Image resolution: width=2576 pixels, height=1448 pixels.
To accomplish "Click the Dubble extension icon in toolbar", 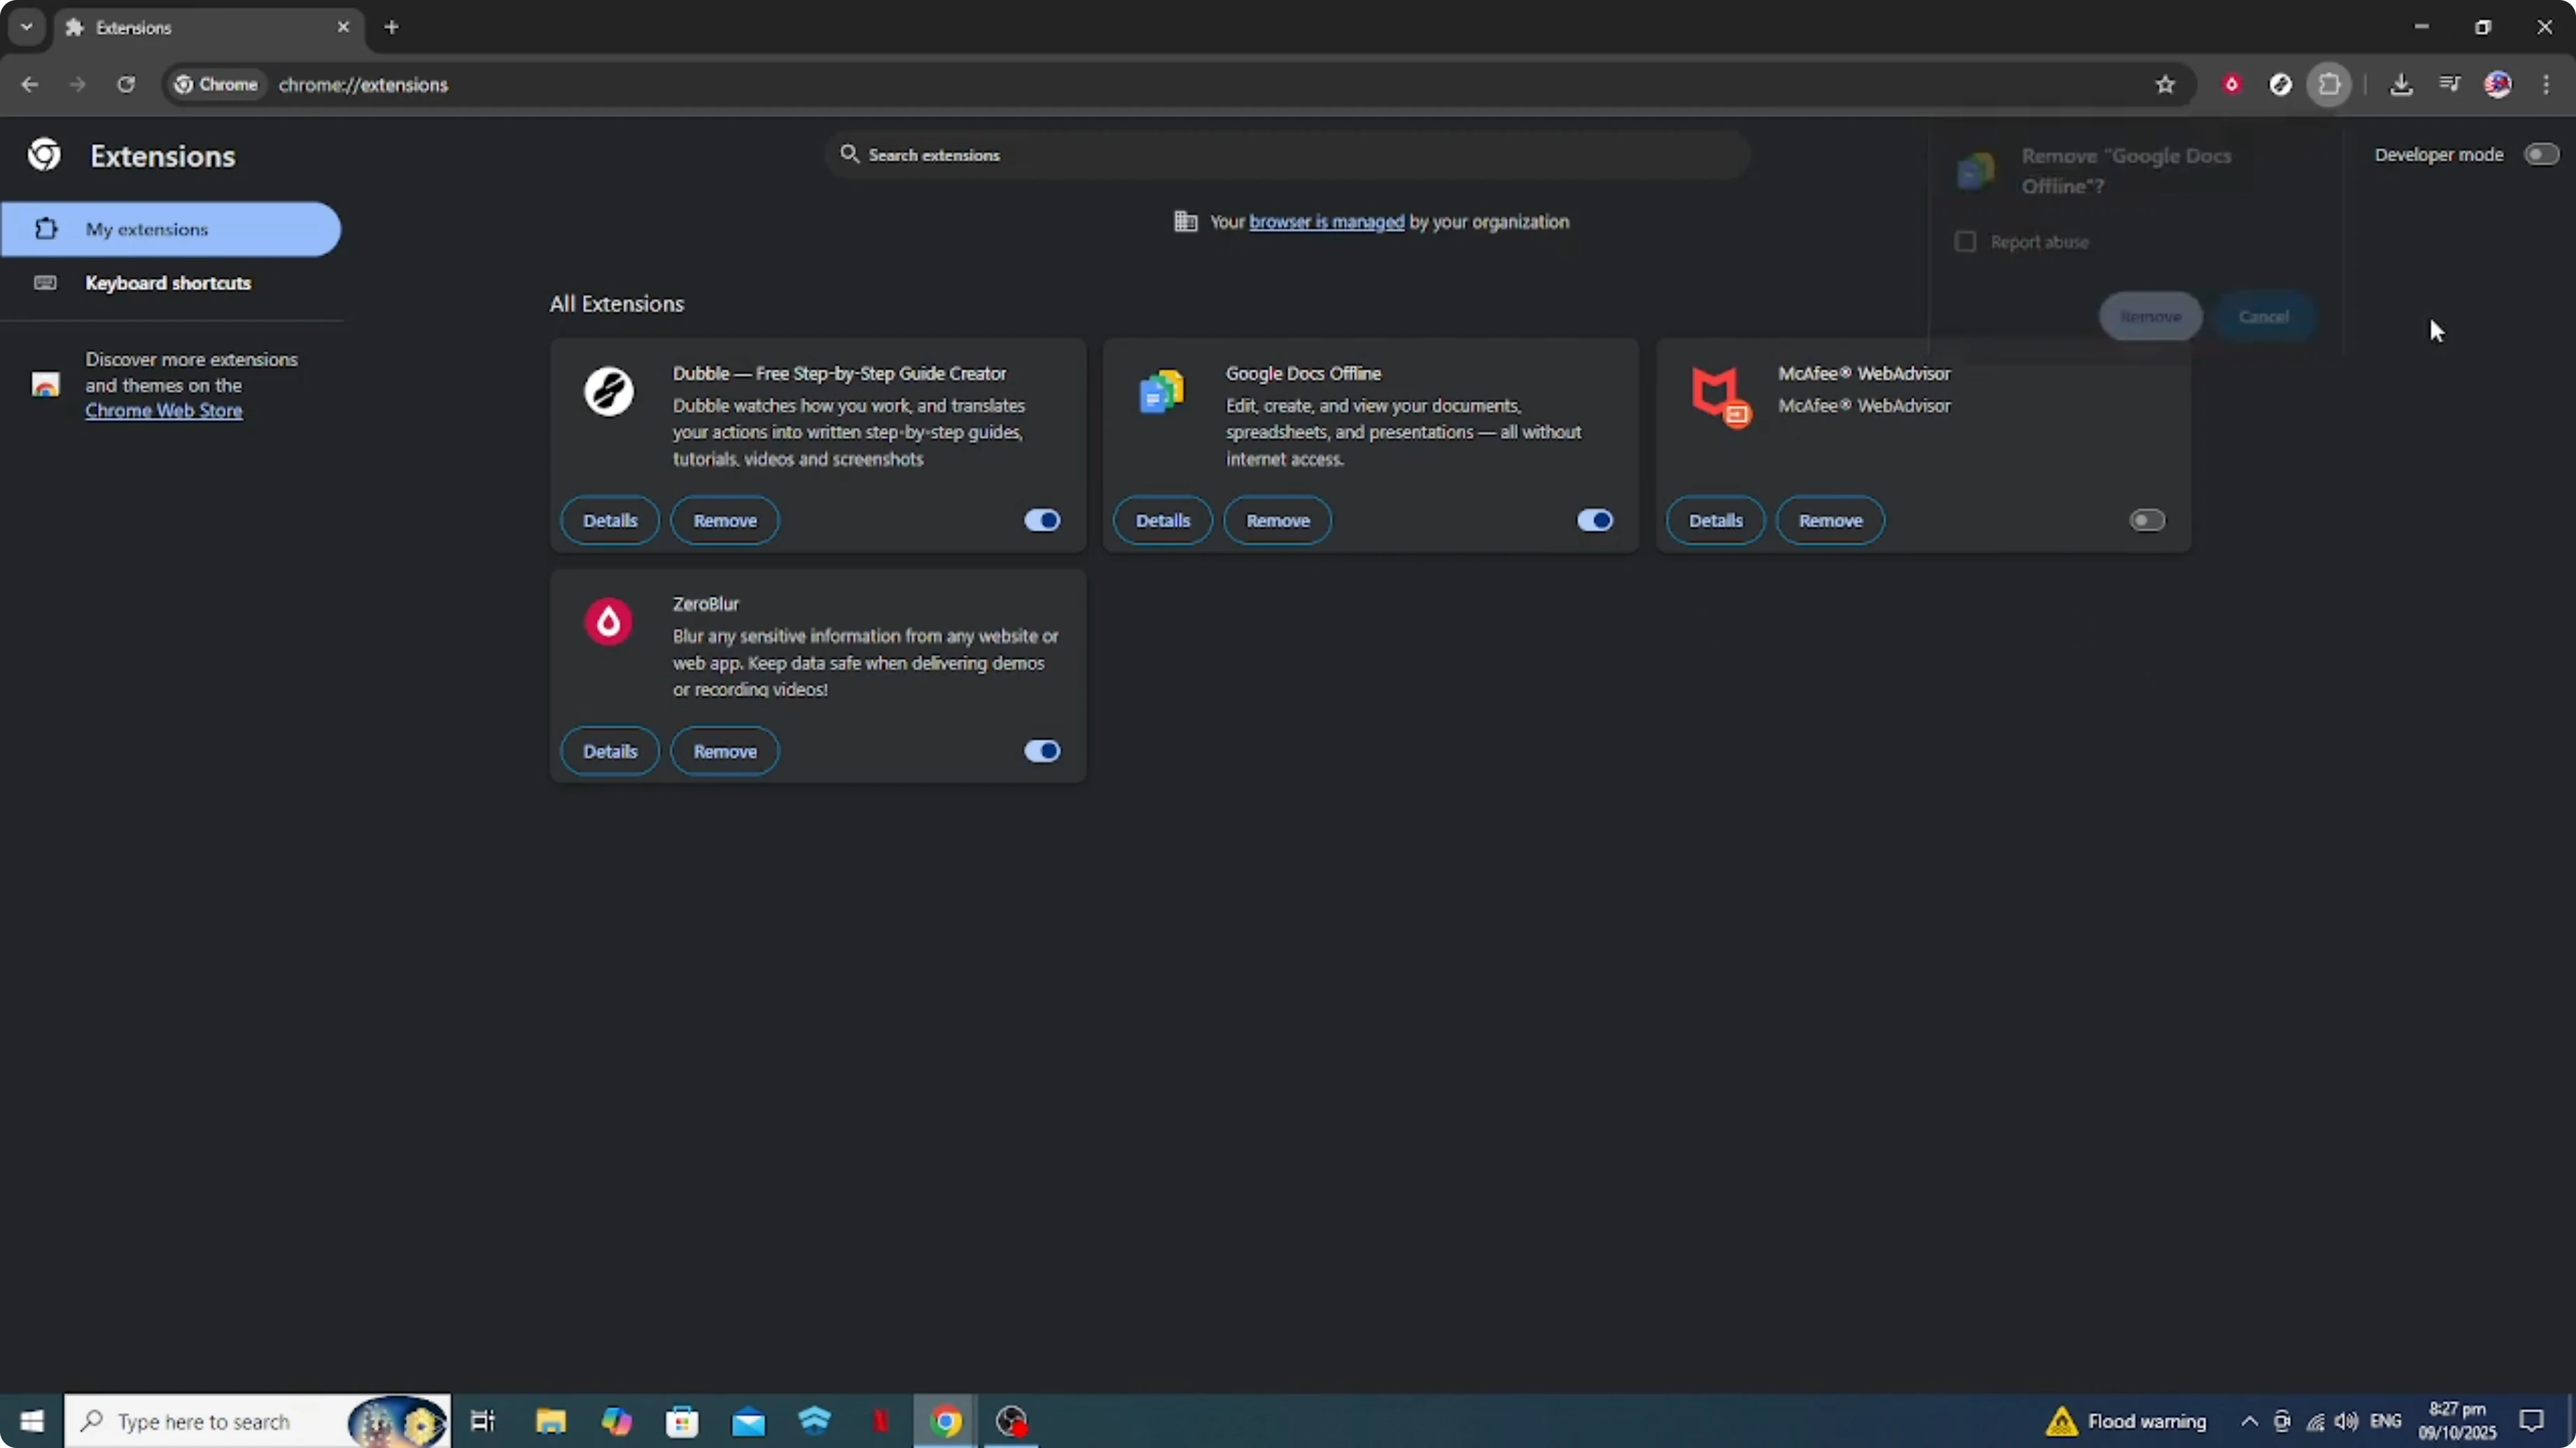I will point(2280,85).
